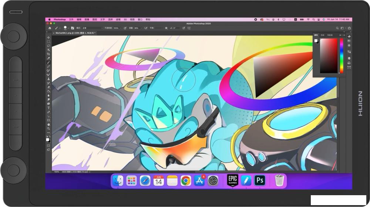Open the Layers panel icon in right dock
370x207 pixels.
349,58
